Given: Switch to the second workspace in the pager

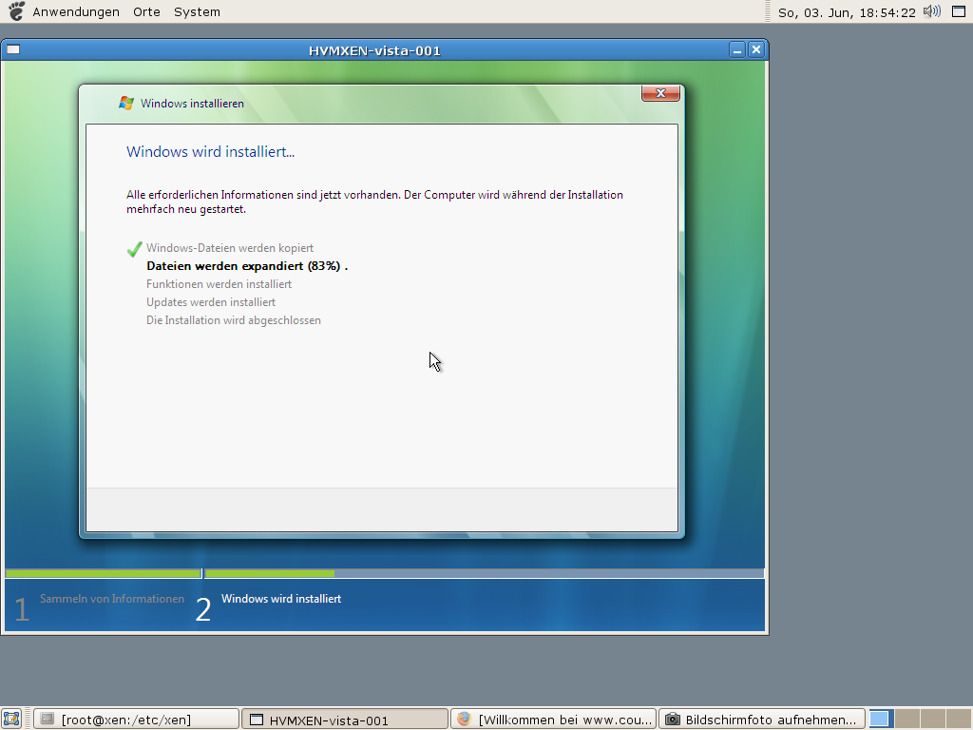Looking at the screenshot, I should tap(906, 719).
